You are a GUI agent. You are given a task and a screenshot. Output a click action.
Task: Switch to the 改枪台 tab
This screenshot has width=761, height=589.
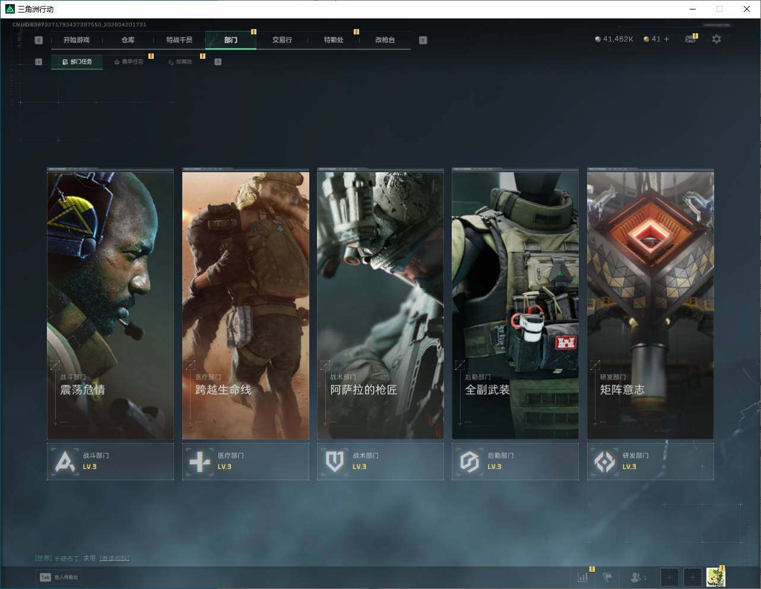click(385, 40)
